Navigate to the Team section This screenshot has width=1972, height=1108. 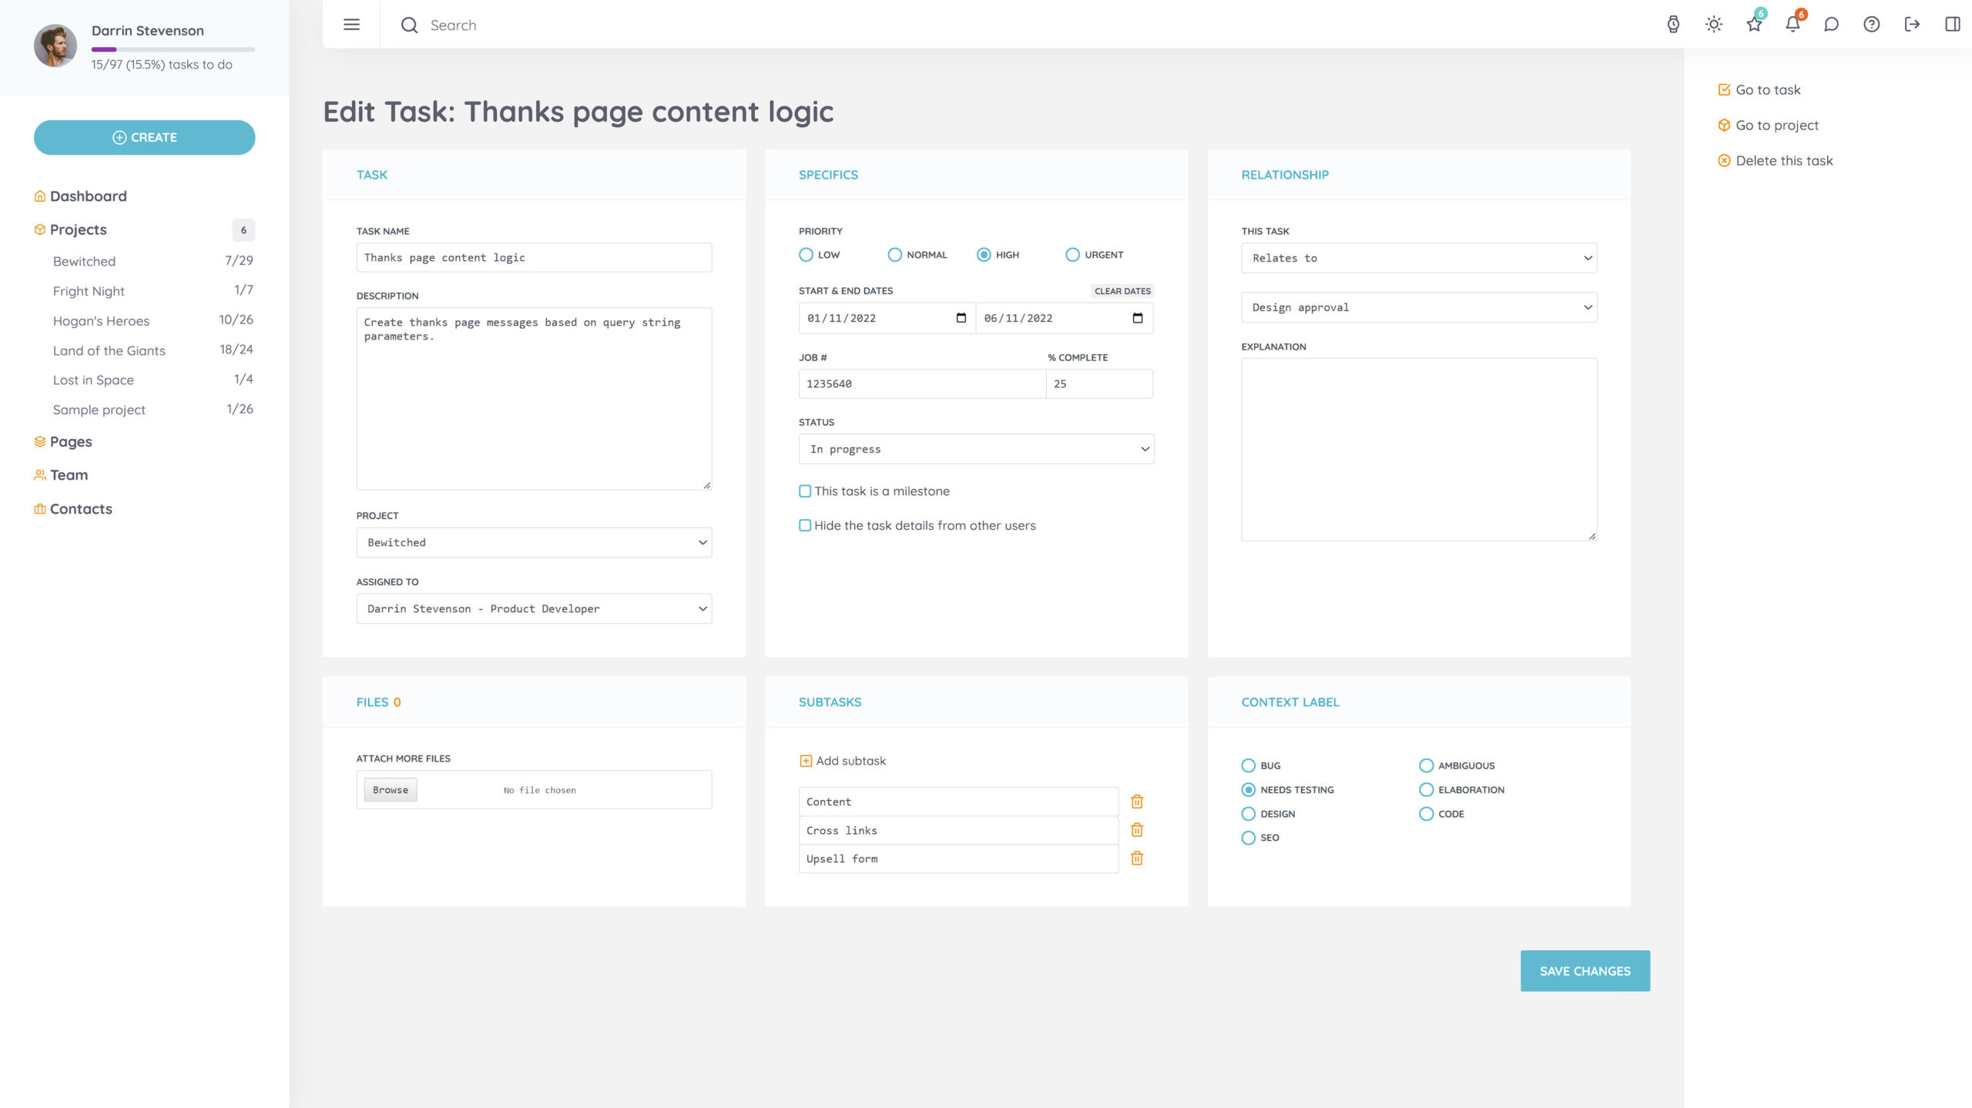pos(68,474)
